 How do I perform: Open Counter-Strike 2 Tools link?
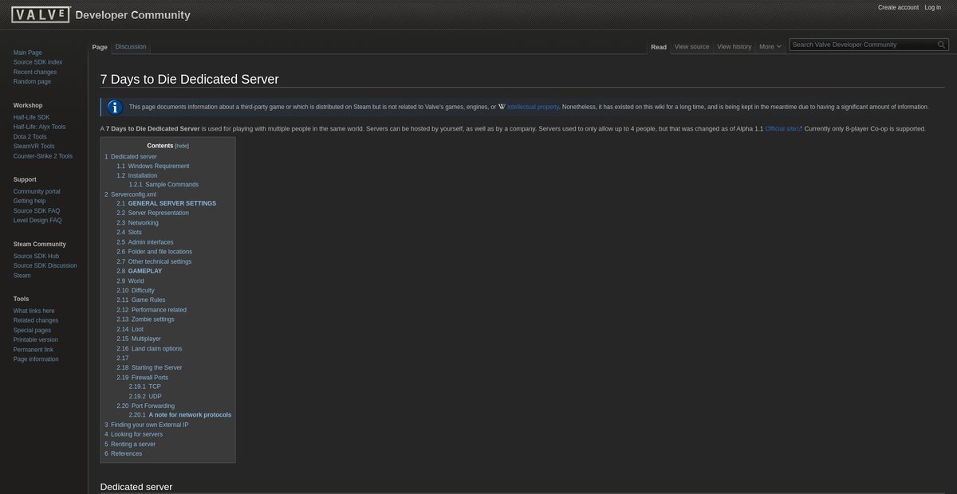click(43, 156)
